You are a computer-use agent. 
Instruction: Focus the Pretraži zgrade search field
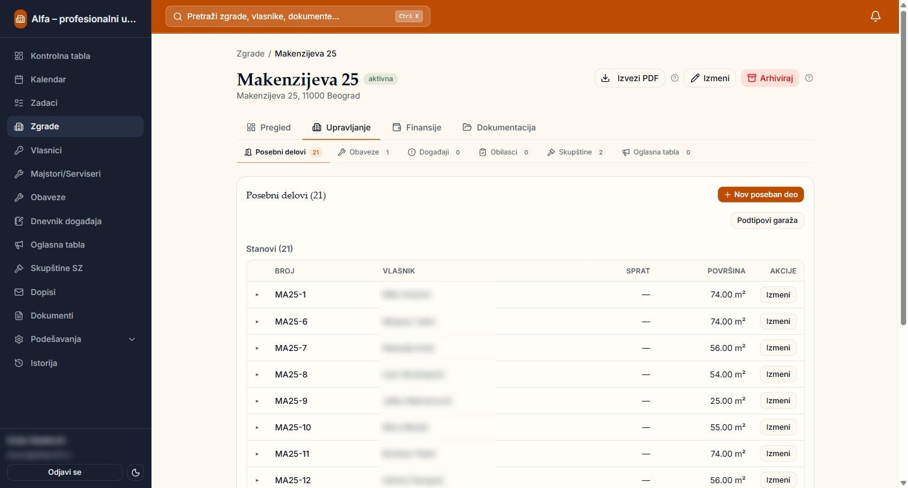point(298,16)
